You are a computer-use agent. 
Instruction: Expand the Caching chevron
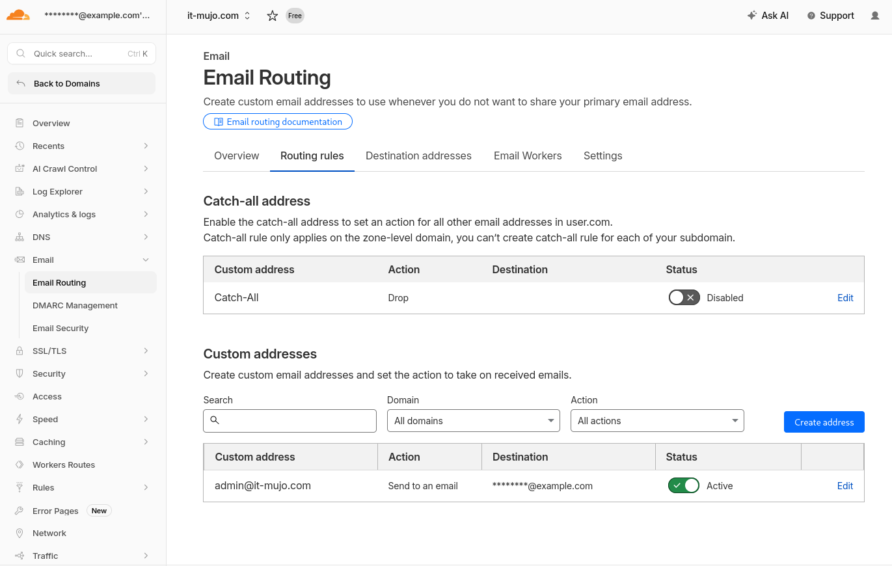(x=146, y=442)
